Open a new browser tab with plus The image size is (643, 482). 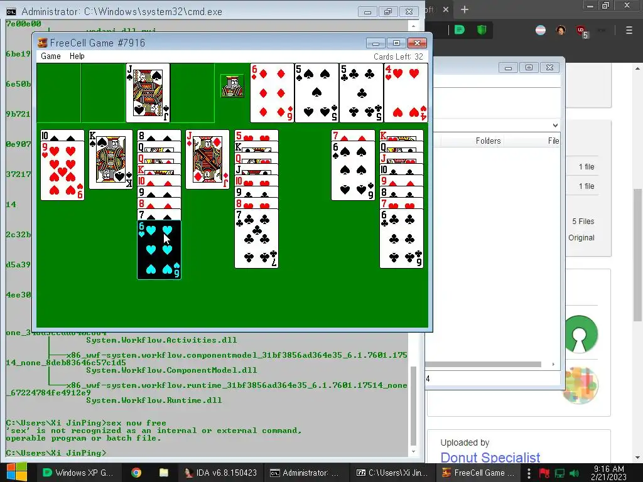pyautogui.click(x=464, y=9)
